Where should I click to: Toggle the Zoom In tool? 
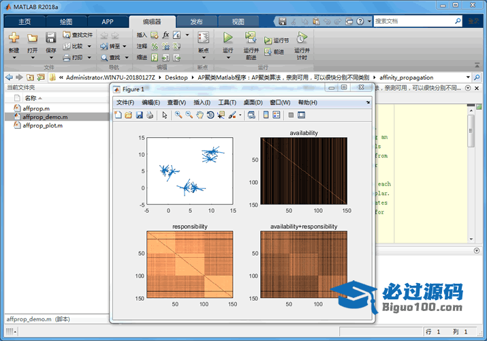[x=178, y=115]
